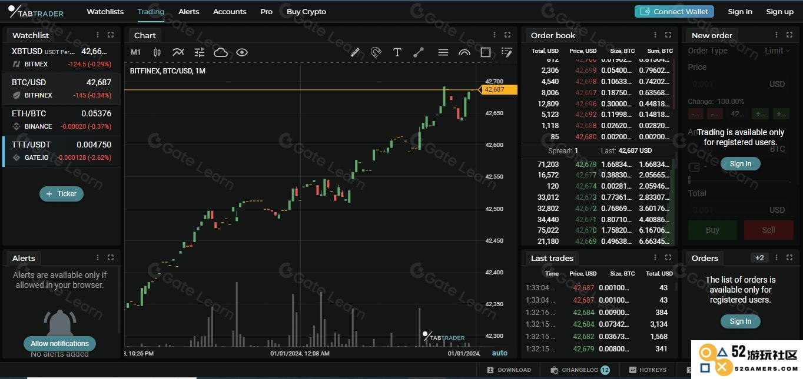Screen dimensions: 803x379
Task: Click the TabTrader logo
Action: click(36, 12)
